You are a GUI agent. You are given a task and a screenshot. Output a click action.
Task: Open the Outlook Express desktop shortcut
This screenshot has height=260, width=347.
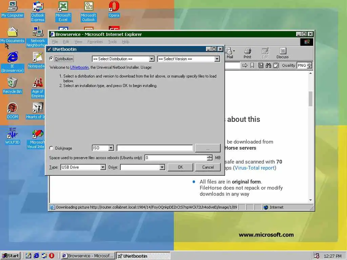[x=38, y=11]
